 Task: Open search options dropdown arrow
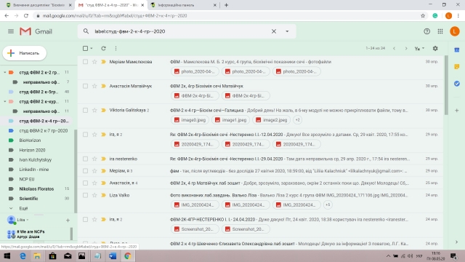point(287,31)
